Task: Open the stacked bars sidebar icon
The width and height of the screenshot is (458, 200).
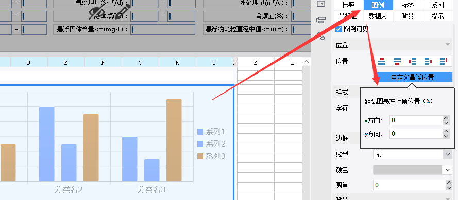Action: pyautogui.click(x=321, y=20)
